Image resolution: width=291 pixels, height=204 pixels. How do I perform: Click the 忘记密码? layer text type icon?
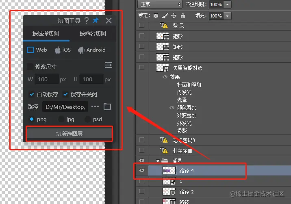point(164,140)
